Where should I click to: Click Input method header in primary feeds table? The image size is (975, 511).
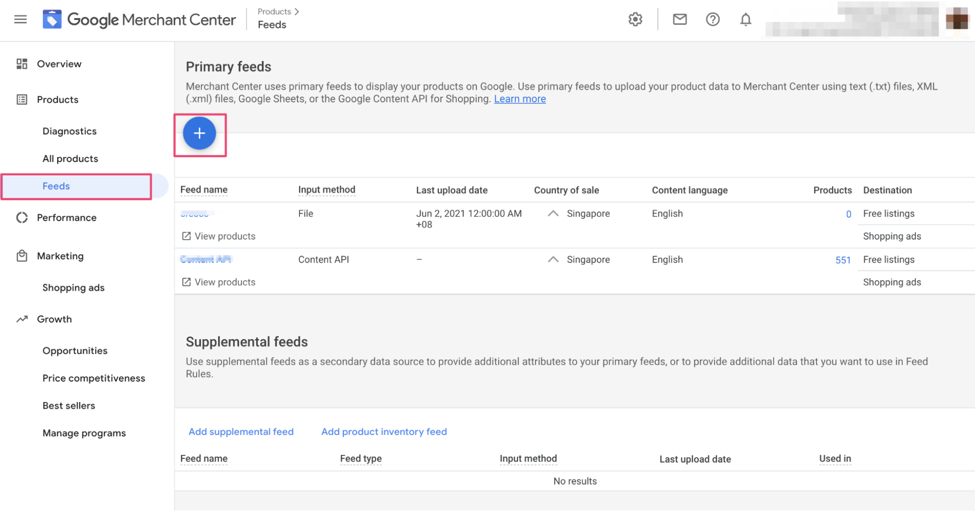click(327, 190)
